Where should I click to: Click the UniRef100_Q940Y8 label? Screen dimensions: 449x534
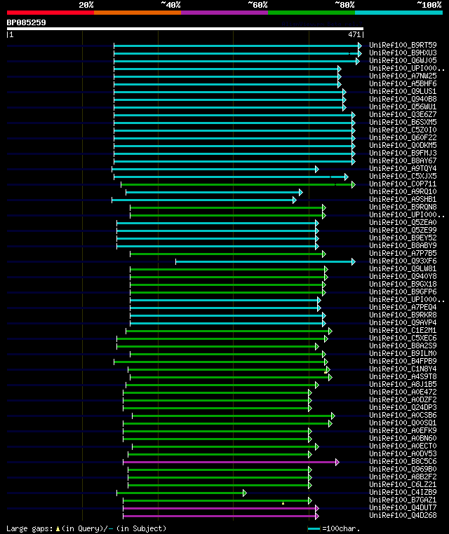point(403,277)
